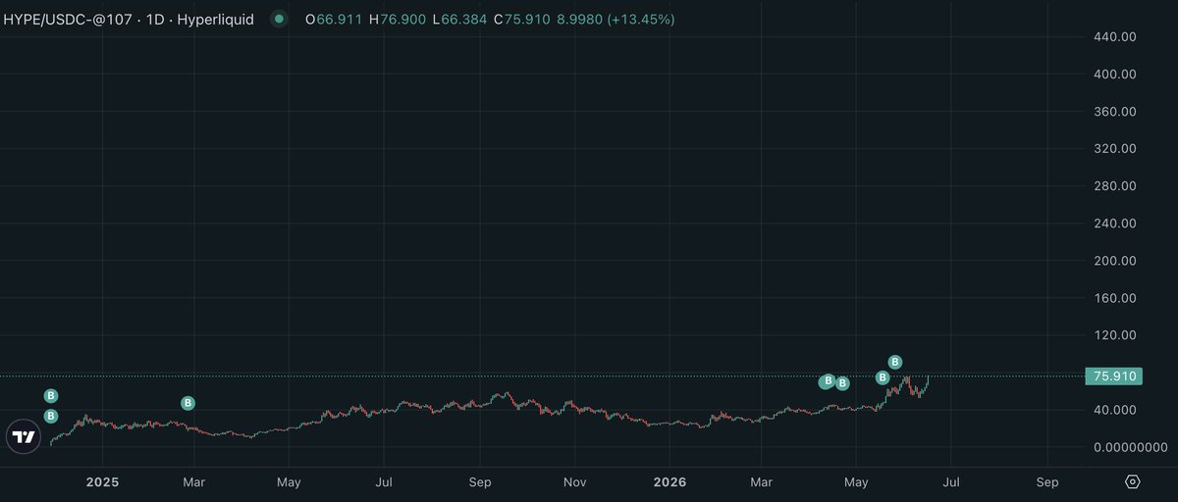Click the high value H76.900
Screen dimensions: 1178x502
[x=396, y=20]
